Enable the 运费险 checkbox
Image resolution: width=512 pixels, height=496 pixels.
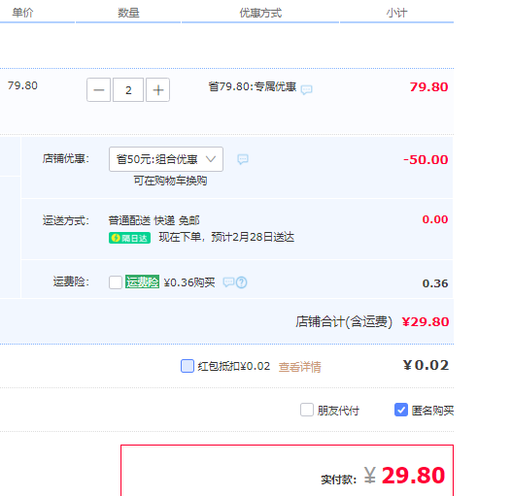coord(116,282)
